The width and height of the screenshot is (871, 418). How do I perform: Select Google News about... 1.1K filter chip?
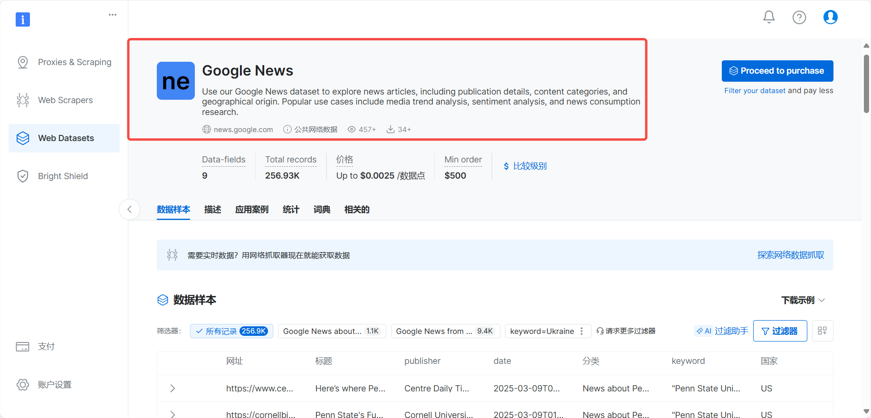pos(332,331)
